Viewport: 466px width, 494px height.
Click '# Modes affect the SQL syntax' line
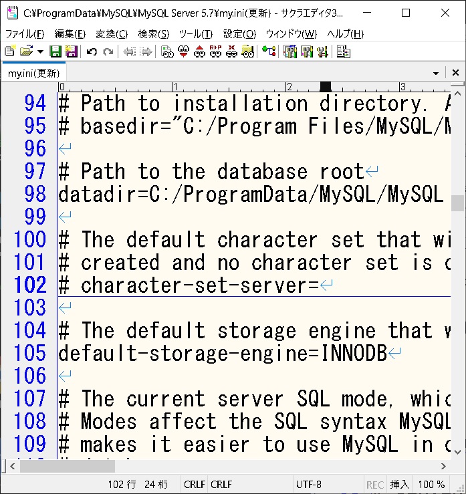tap(254, 421)
